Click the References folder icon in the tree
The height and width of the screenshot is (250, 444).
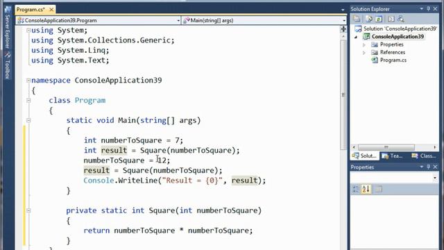click(375, 53)
